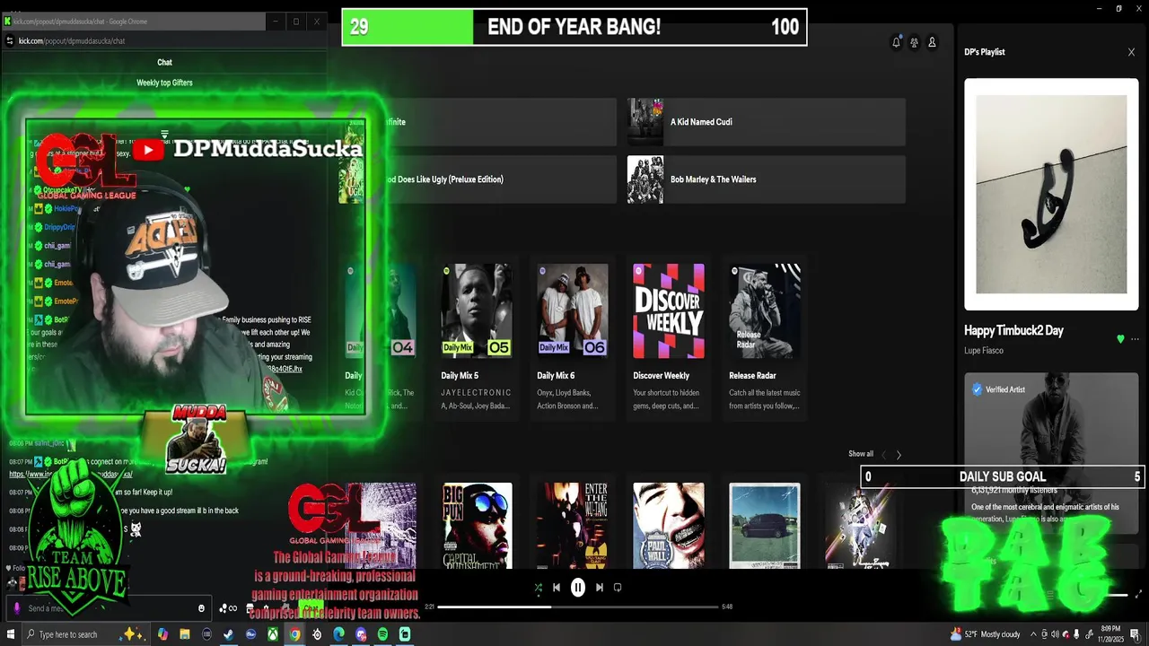The image size is (1149, 646).
Task: Expand the Weekly top Gifters section
Action: [164, 83]
